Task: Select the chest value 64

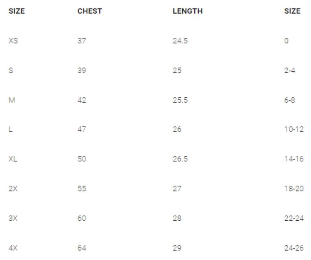Action: click(82, 248)
